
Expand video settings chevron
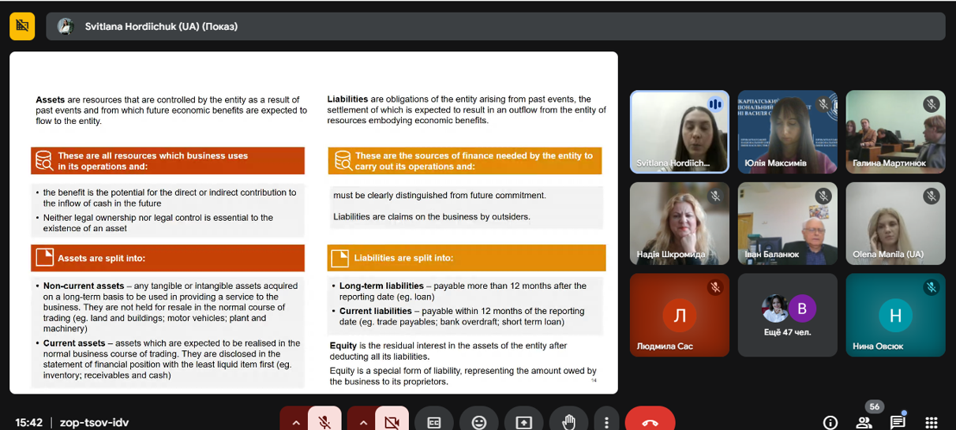pos(363,422)
